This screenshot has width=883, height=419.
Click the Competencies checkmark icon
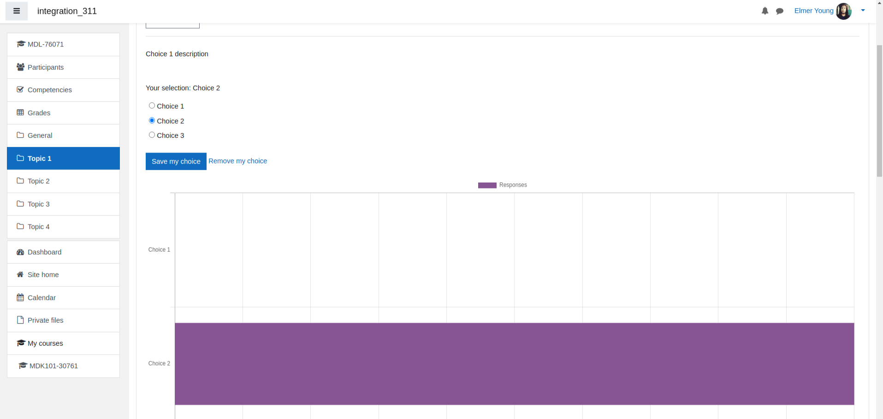pyautogui.click(x=20, y=89)
